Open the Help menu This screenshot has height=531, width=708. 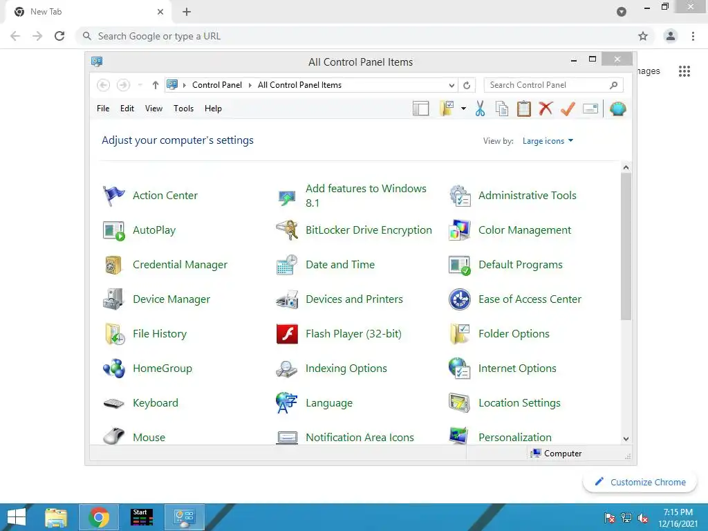pyautogui.click(x=213, y=109)
